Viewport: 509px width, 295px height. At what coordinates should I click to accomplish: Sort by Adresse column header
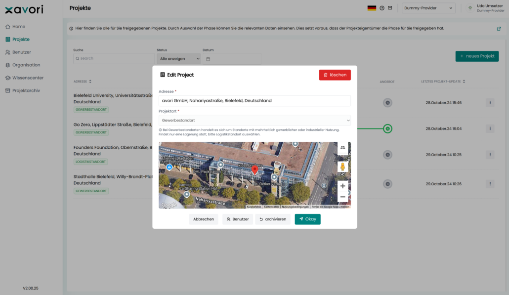pyautogui.click(x=82, y=82)
